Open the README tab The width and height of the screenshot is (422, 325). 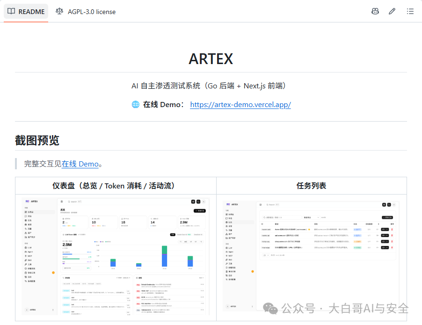(26, 12)
